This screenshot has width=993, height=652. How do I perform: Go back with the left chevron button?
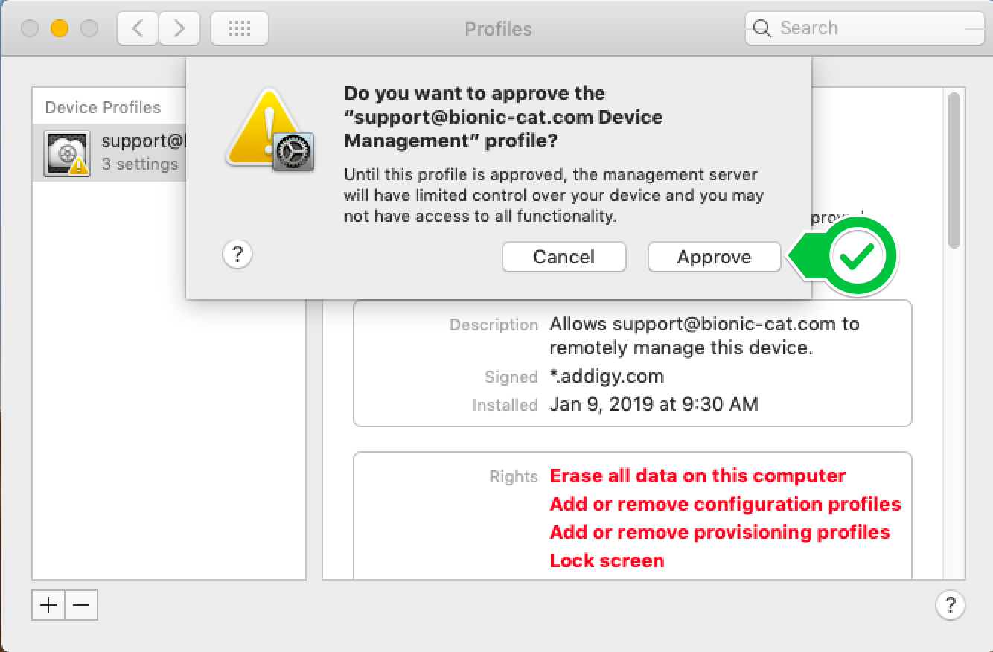[x=138, y=29]
